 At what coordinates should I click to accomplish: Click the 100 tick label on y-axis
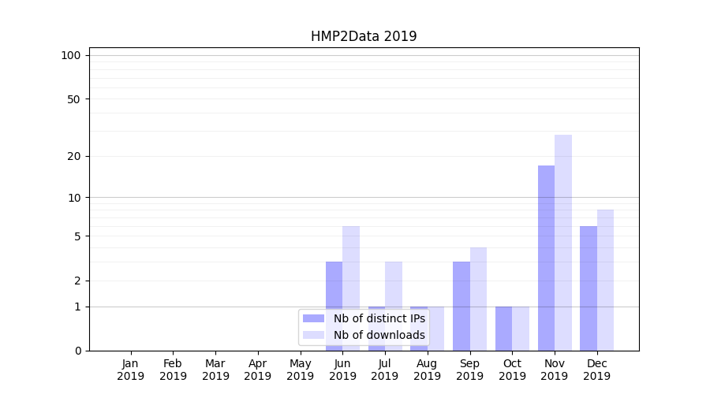coord(71,55)
